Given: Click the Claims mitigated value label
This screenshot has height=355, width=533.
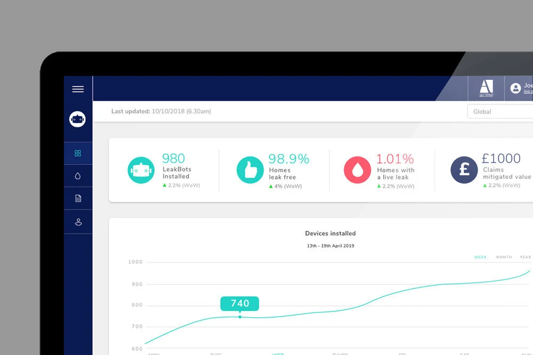Looking at the screenshot, I should [507, 173].
